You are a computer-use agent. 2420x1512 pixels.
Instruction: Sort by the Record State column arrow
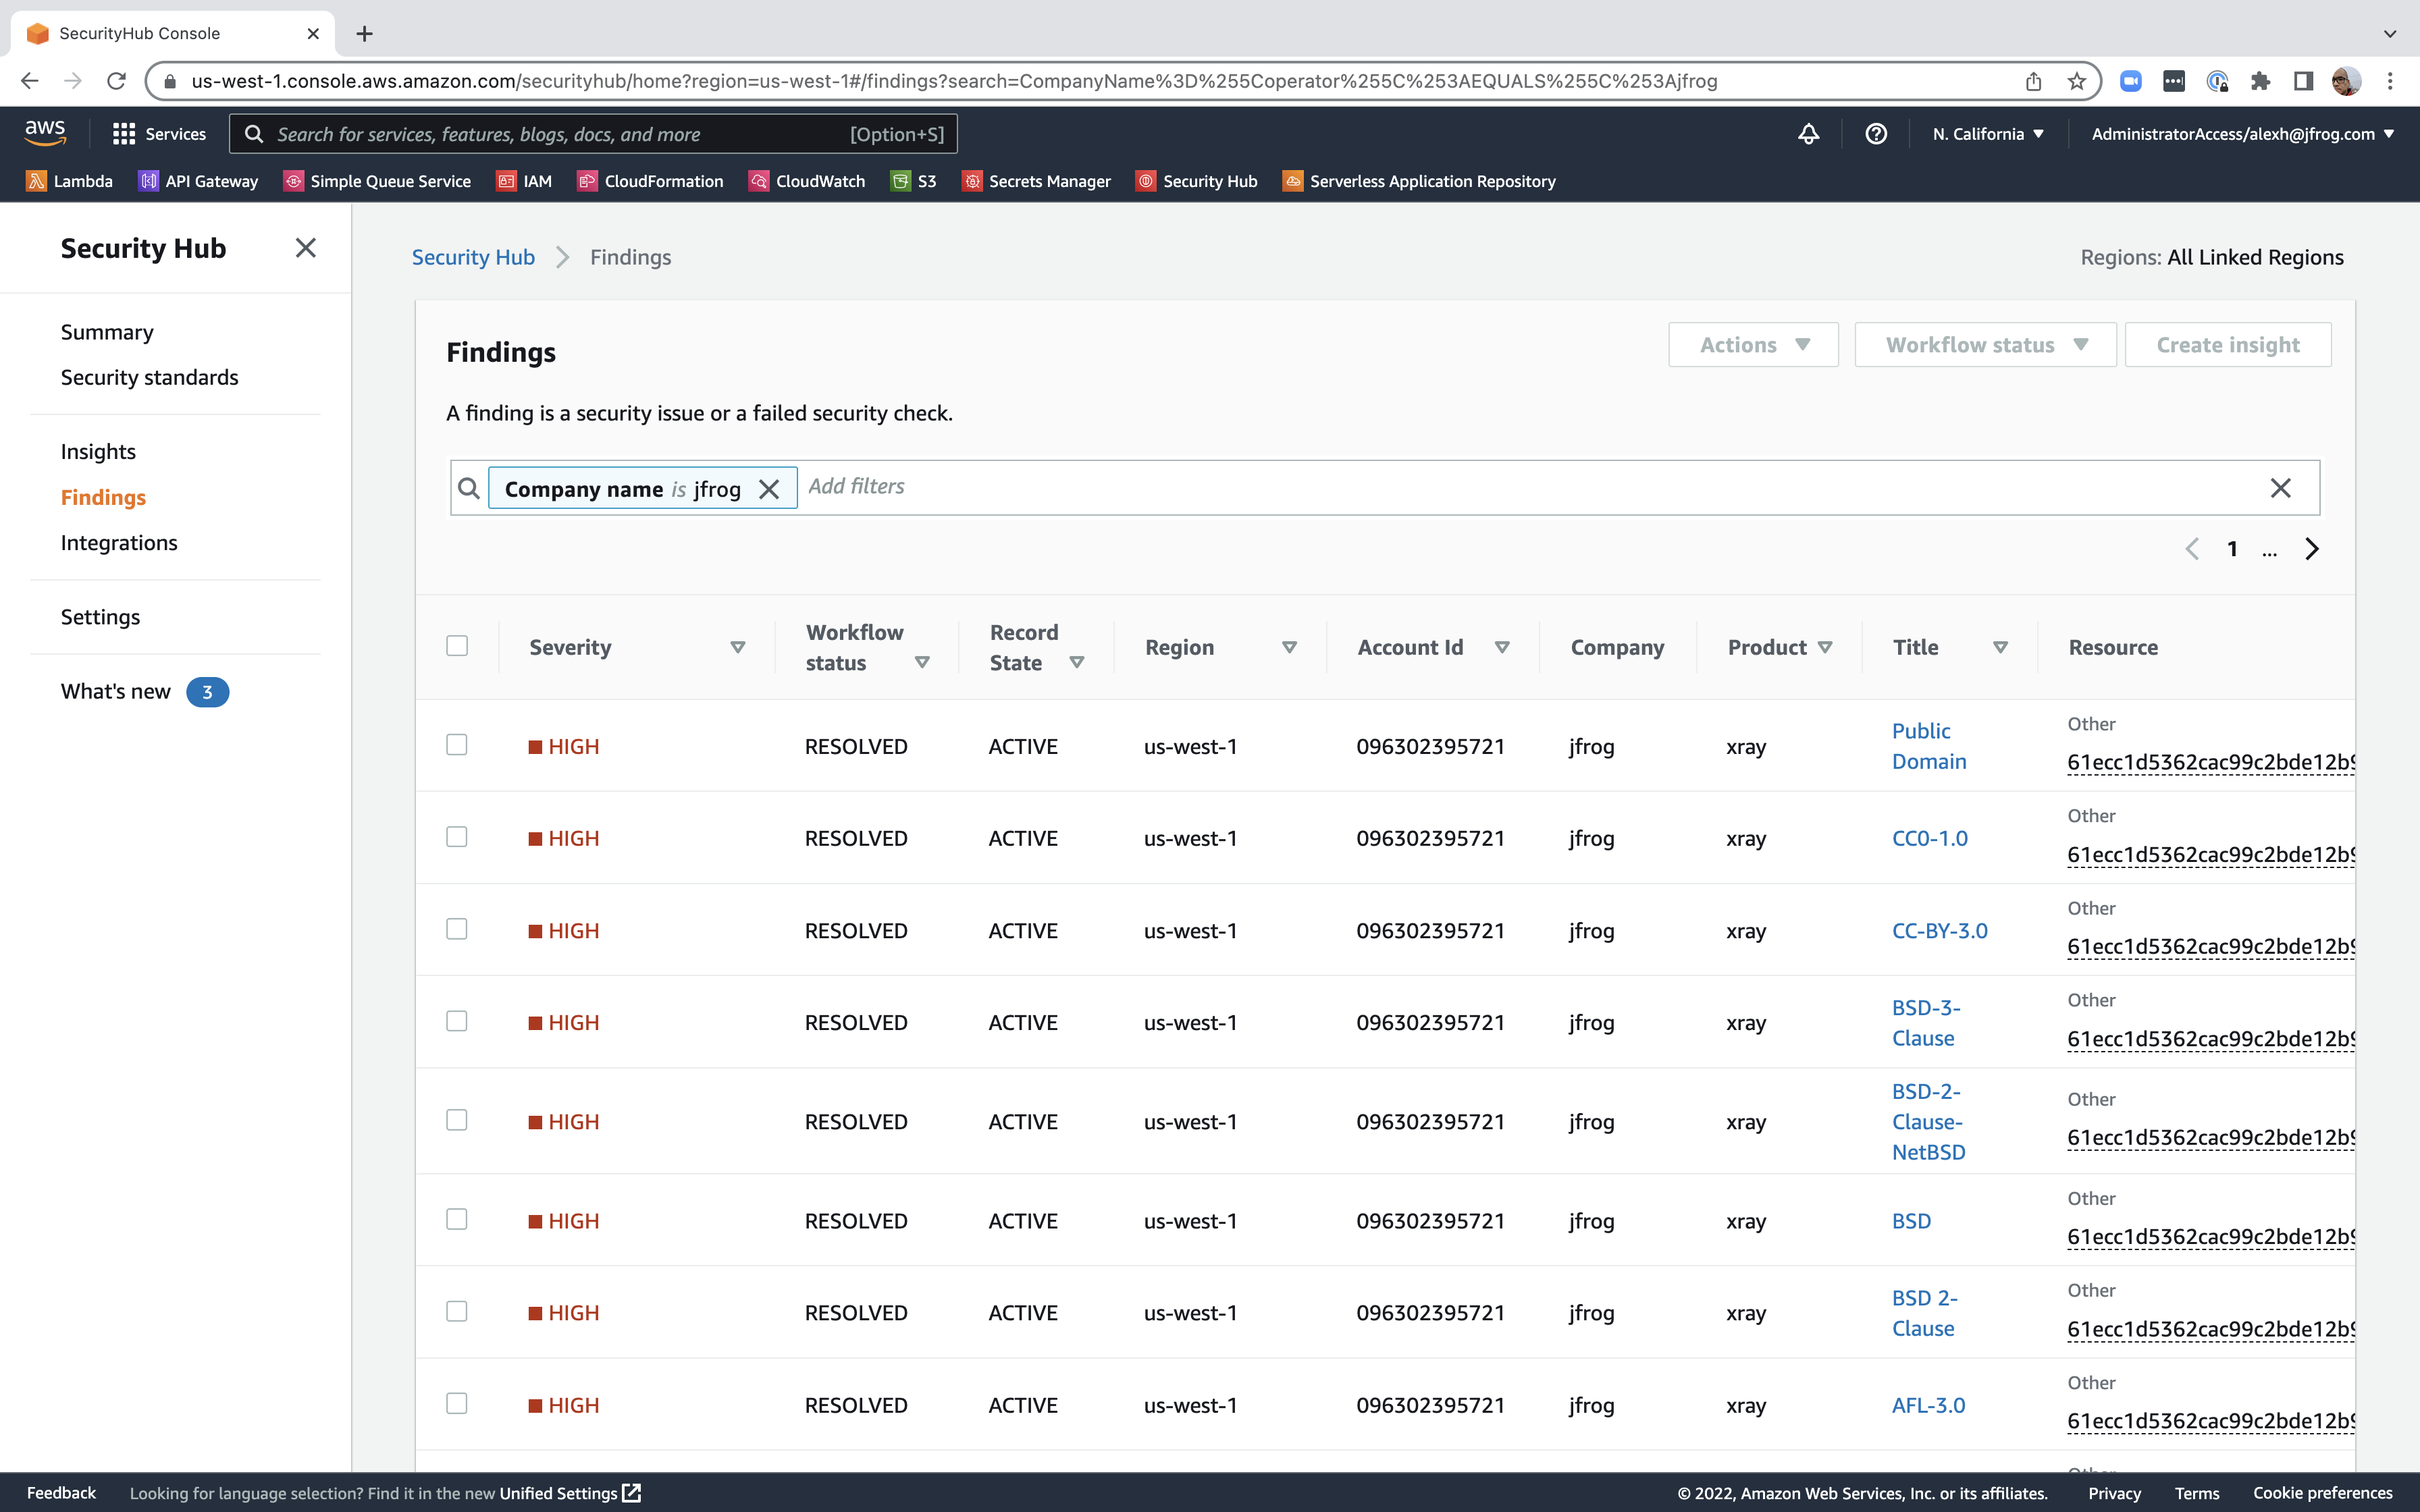click(1077, 663)
